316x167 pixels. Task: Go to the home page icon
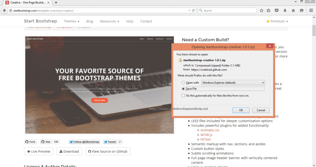[293, 10]
